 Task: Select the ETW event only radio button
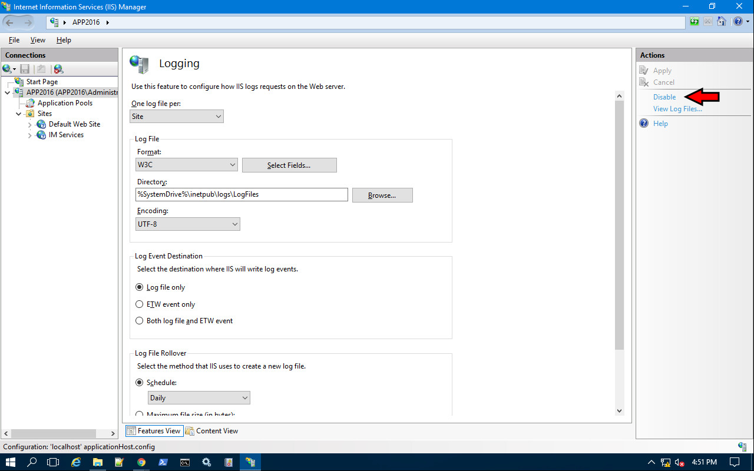coord(140,304)
